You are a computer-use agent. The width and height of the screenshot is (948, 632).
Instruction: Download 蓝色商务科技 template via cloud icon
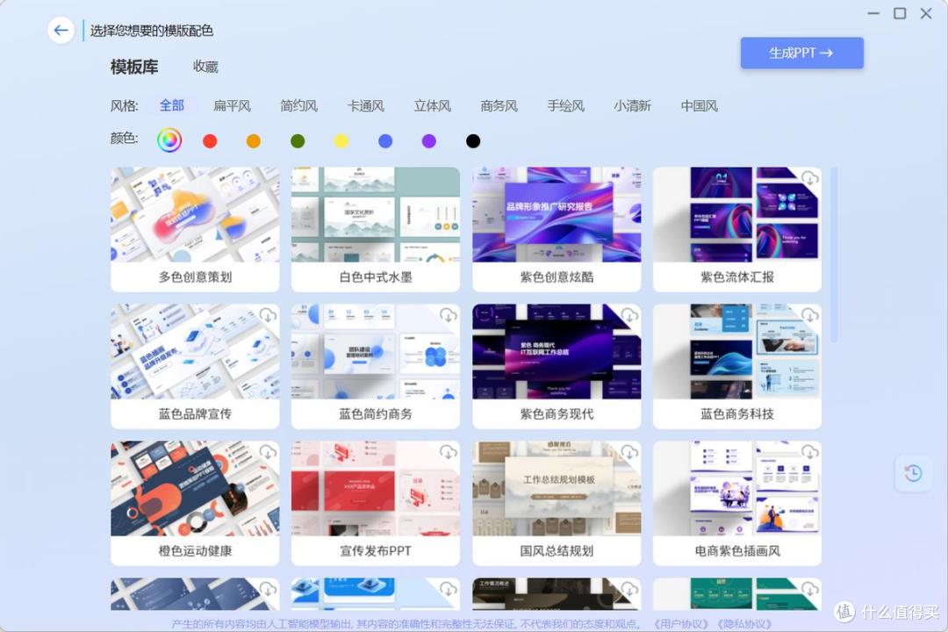pos(809,315)
